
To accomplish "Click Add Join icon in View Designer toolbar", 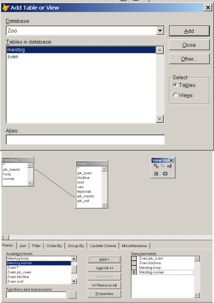I will tap(169, 166).
